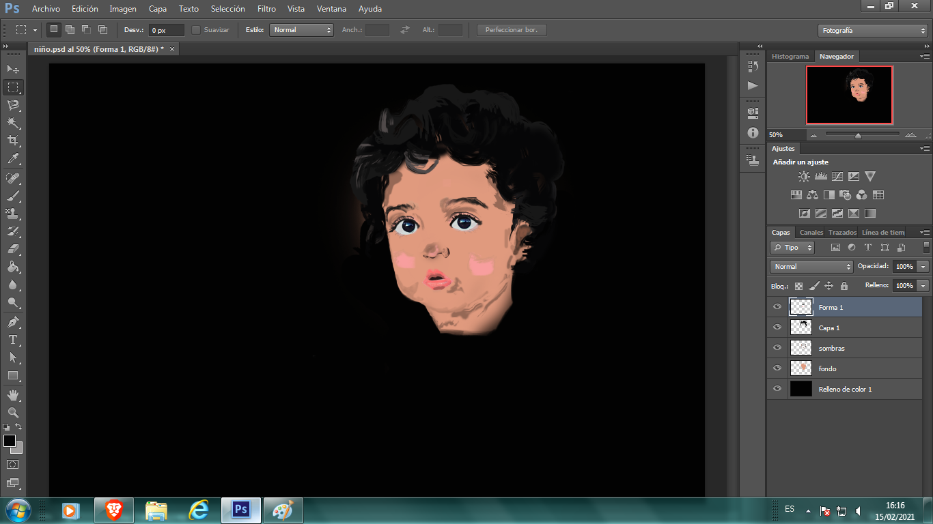Select the Clone Stamp tool

[13, 214]
